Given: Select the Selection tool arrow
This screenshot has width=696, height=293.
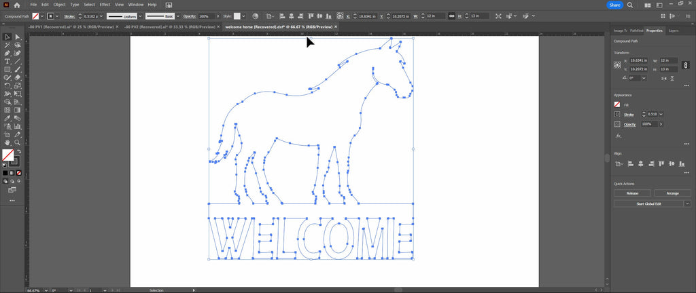Looking at the screenshot, I should [x=7, y=37].
